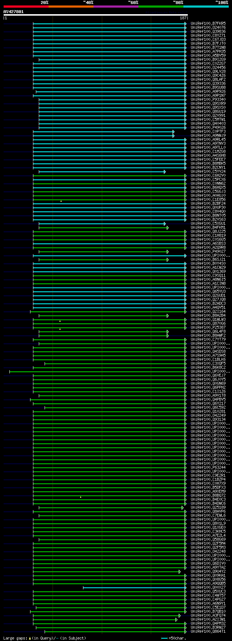Select hit label UniRef100_Q9SXR9
Screen dimensions: 232x641
click(208, 104)
